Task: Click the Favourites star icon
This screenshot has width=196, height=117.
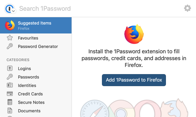Action: 10,38
